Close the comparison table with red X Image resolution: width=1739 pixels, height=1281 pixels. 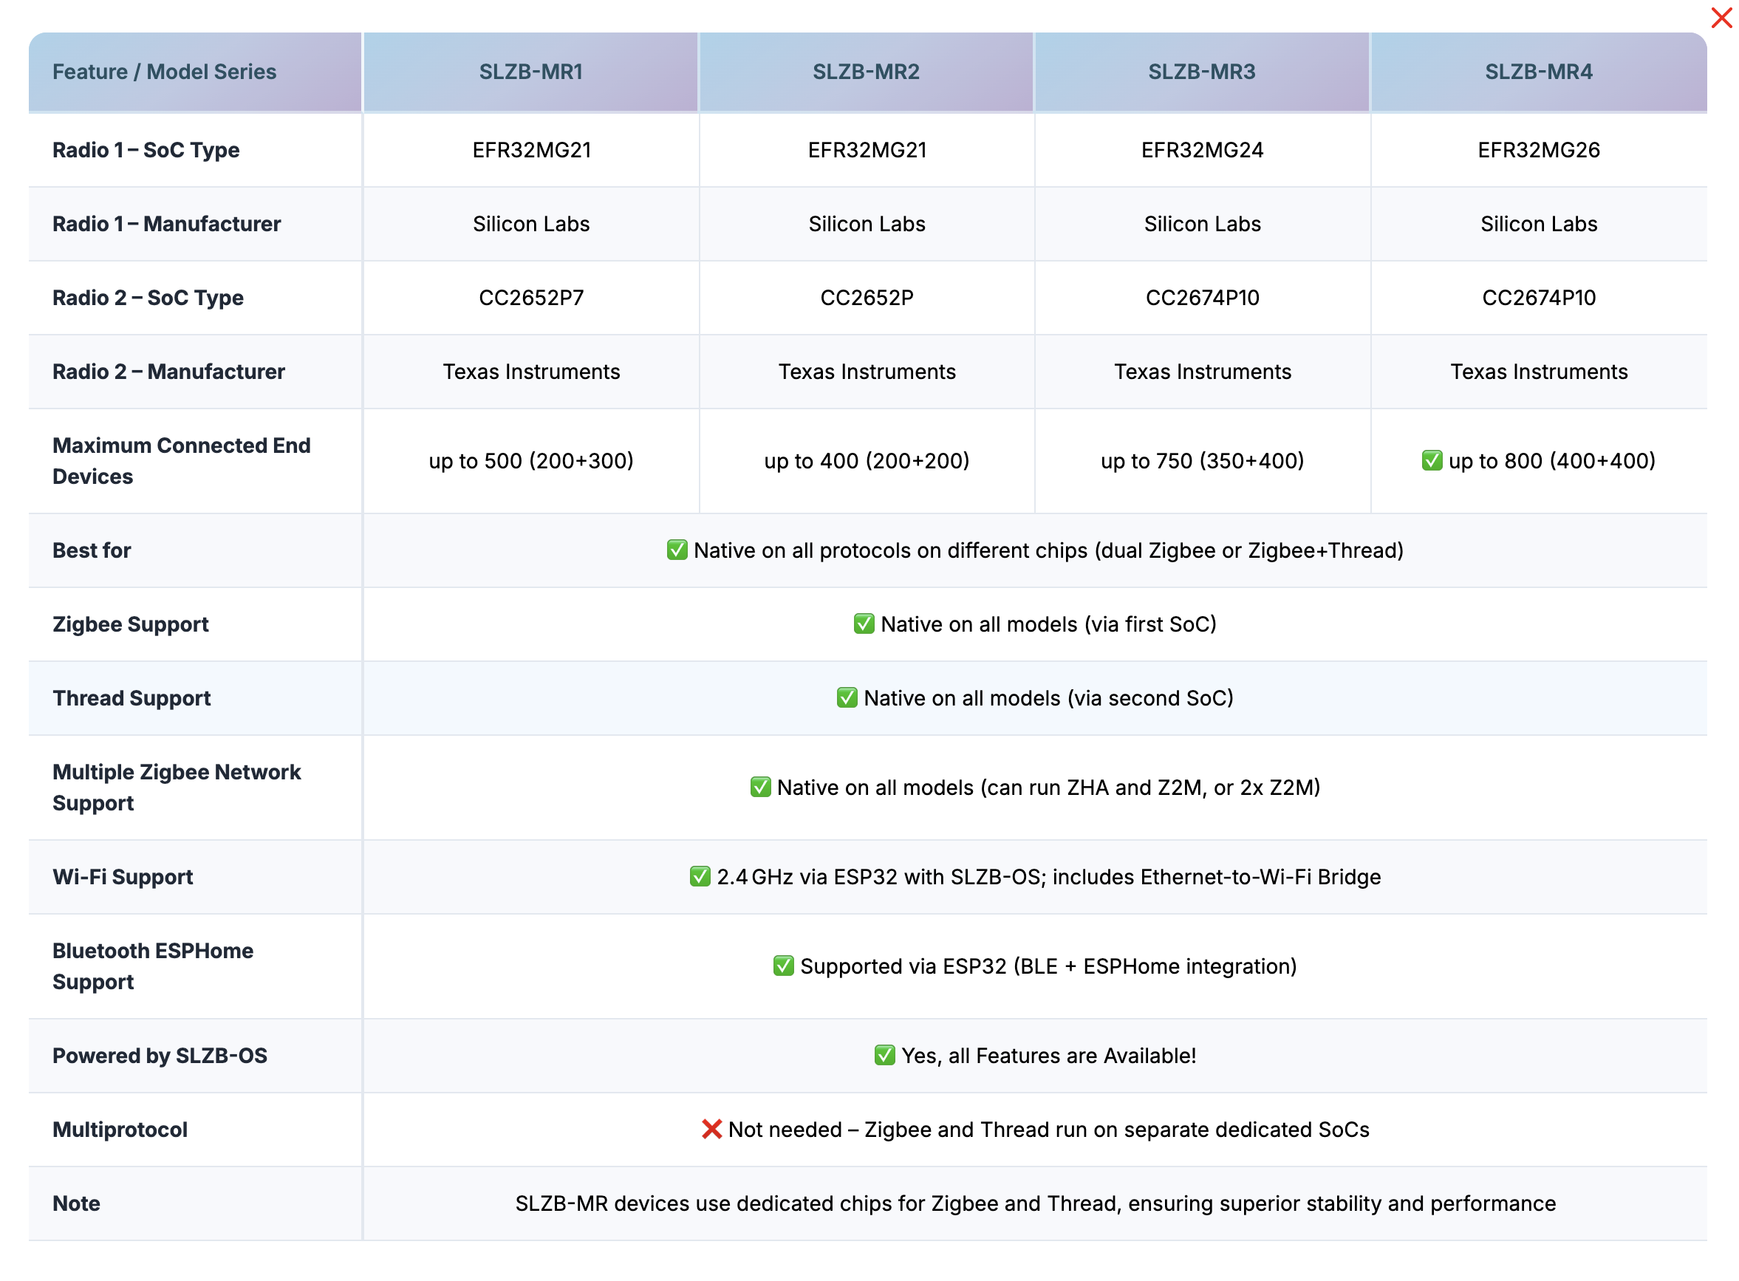pyautogui.click(x=1721, y=18)
